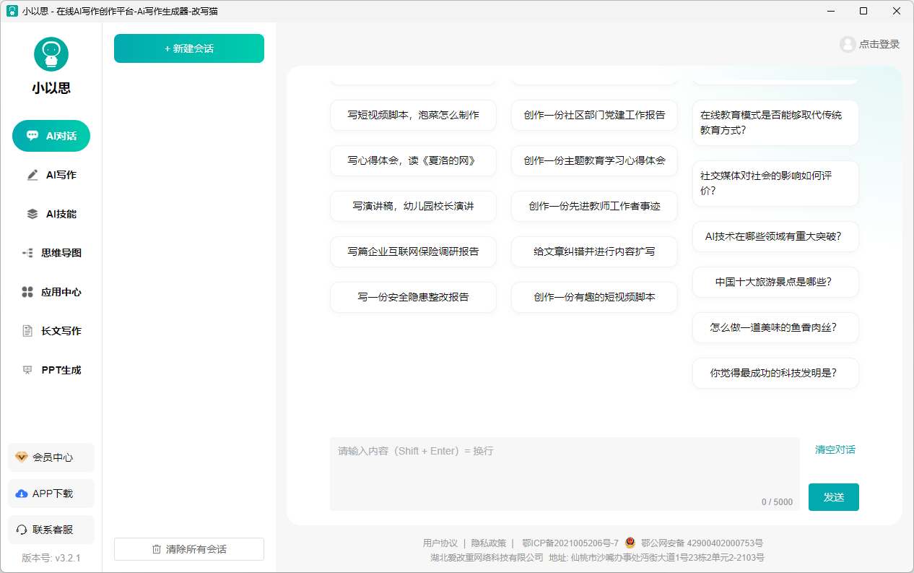The height and width of the screenshot is (573, 914).
Task: Open the AI写作 pencil icon section
Action: (51, 175)
